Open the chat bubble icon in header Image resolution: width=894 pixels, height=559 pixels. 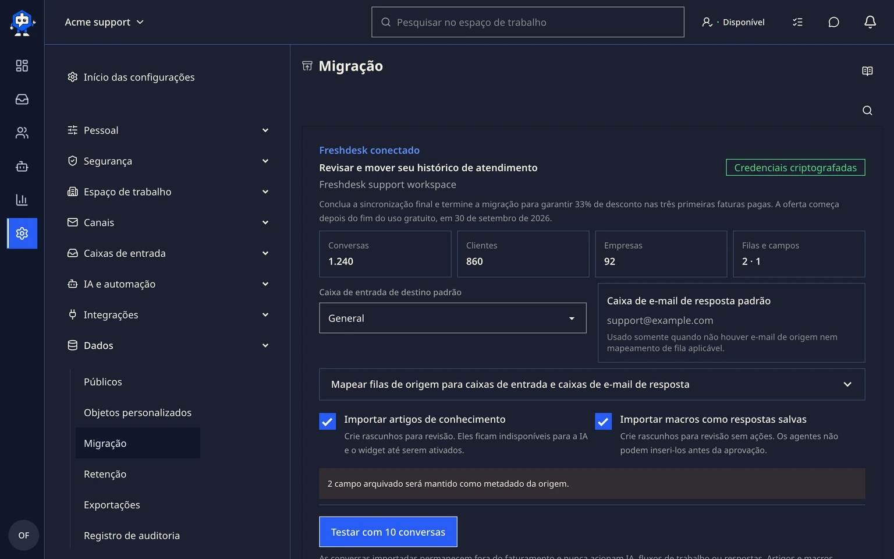pyautogui.click(x=833, y=22)
